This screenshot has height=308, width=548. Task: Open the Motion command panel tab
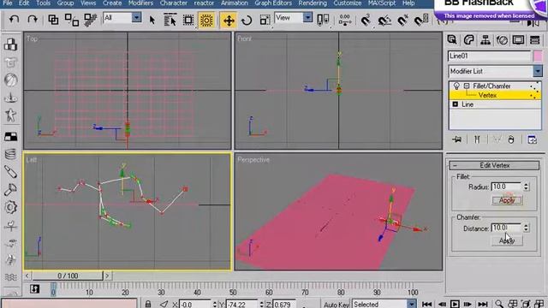point(502,40)
